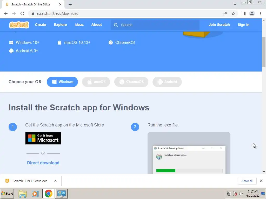Click the volume speaker tray icon
Screen dimensions: 266x199
(241, 194)
